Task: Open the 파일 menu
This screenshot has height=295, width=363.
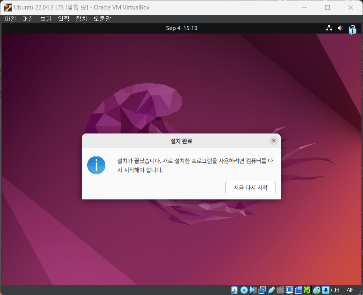Action: [10, 19]
